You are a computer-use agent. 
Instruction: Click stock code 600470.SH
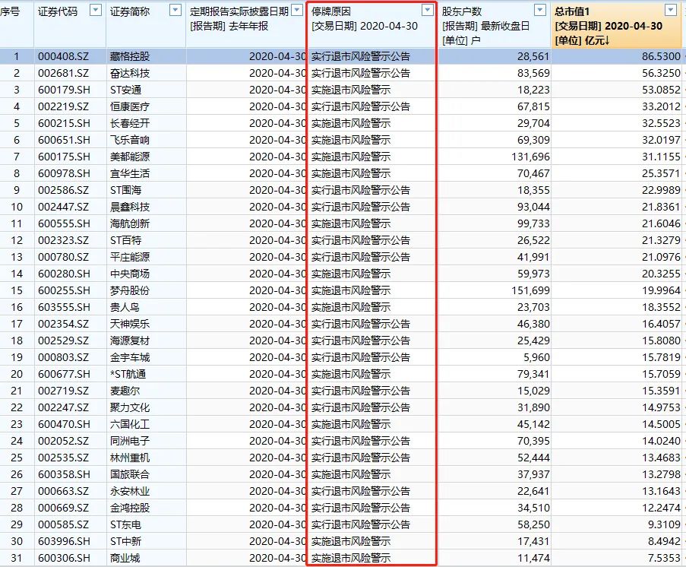click(64, 424)
